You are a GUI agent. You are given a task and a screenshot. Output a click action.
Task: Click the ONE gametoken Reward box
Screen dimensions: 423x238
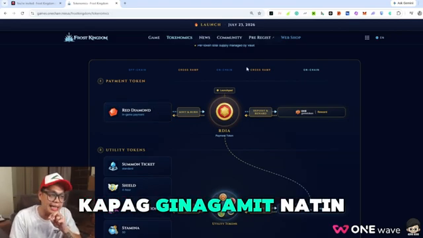[x=311, y=112]
